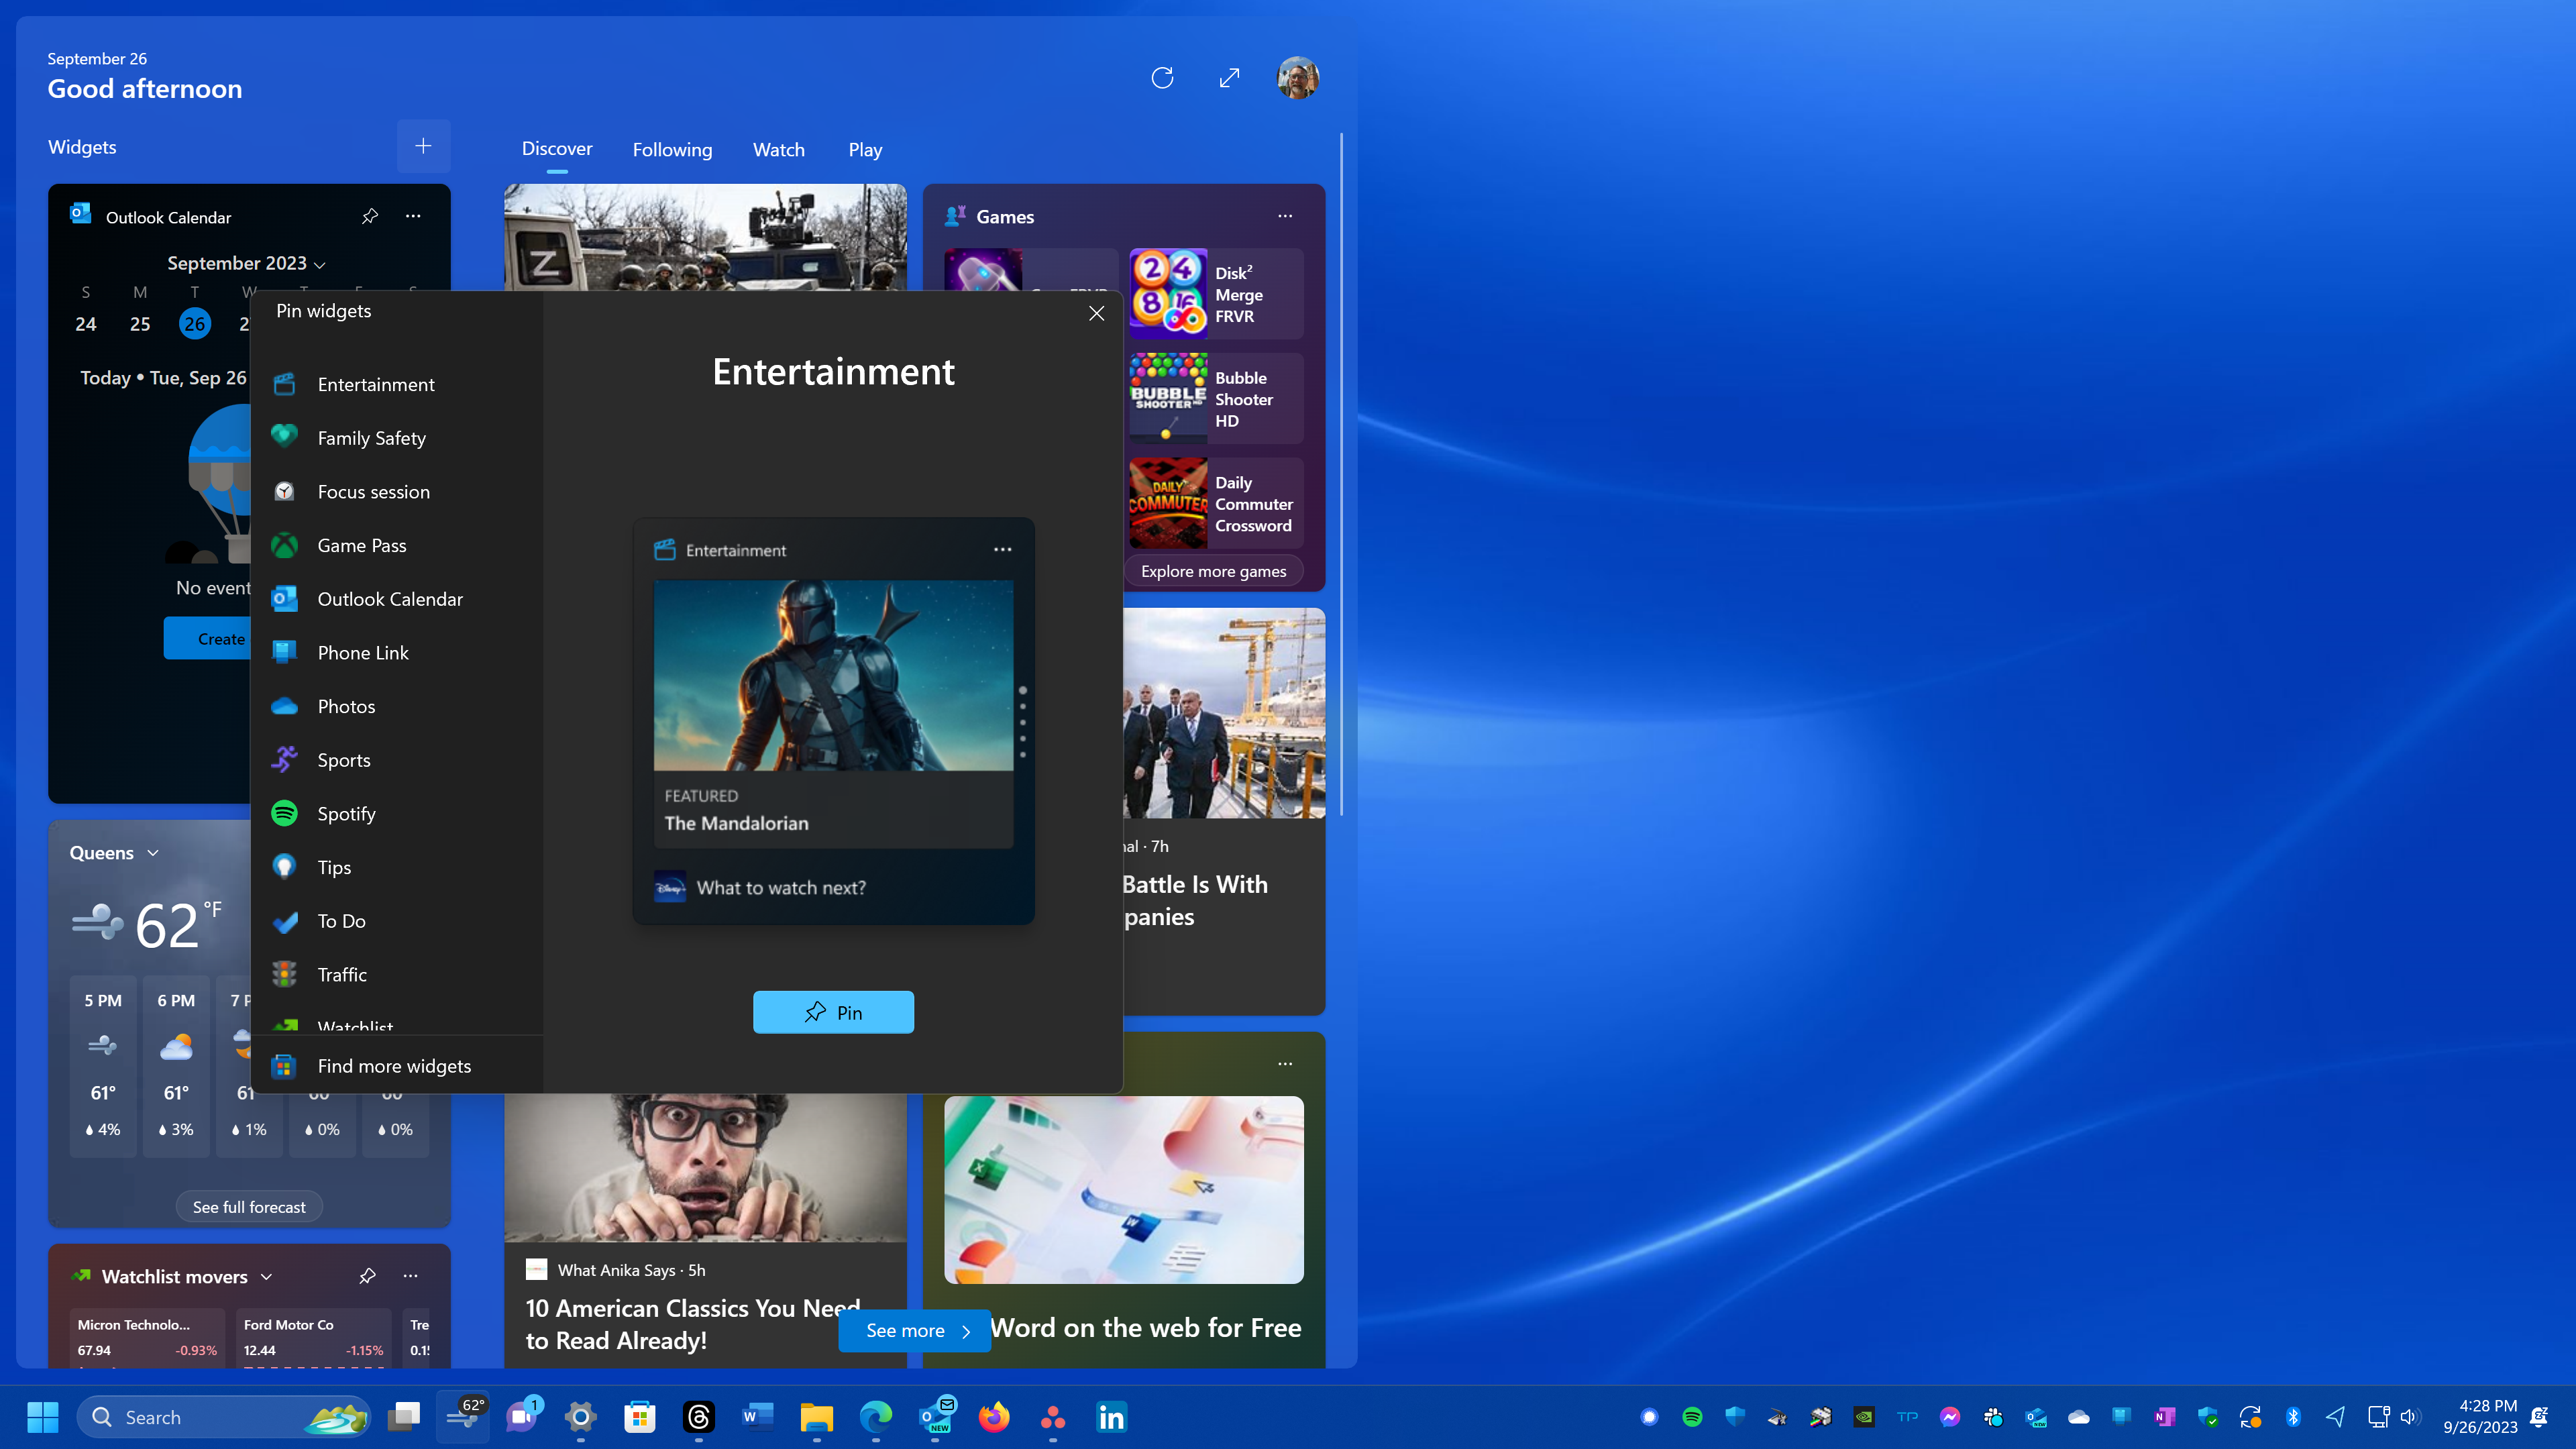Open the Games widget options menu
Screen dimensions: 2576x1449
coord(1285,216)
